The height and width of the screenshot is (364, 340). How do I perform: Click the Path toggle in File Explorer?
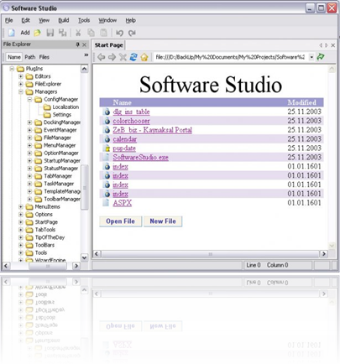30,57
